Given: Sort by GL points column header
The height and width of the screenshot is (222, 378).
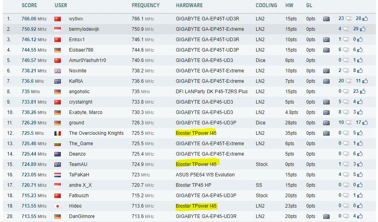Looking at the screenshot, I should click(x=309, y=5).
